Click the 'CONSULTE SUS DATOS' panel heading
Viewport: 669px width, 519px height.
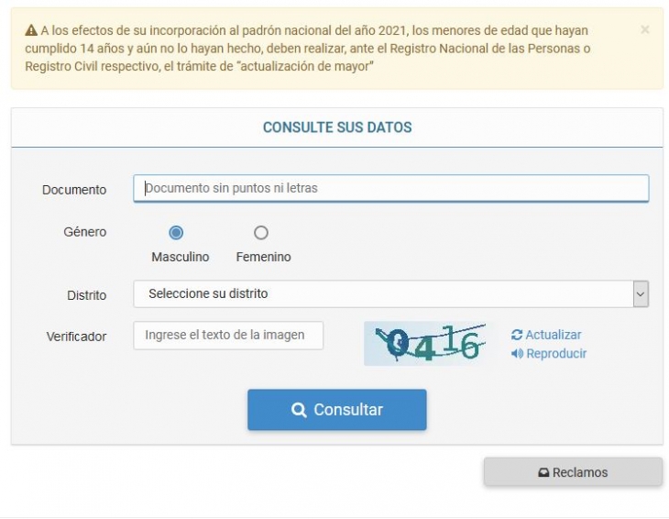point(337,127)
